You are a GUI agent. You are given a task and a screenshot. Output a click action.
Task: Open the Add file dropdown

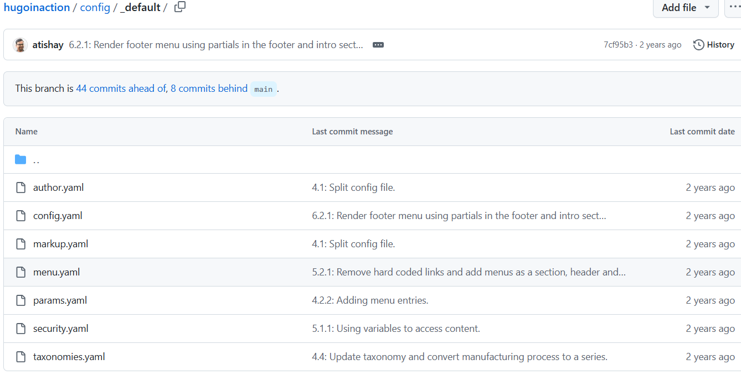coord(686,8)
